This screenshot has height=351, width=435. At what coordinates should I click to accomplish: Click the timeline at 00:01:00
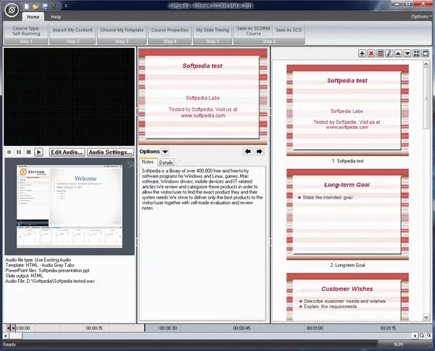coord(315,329)
